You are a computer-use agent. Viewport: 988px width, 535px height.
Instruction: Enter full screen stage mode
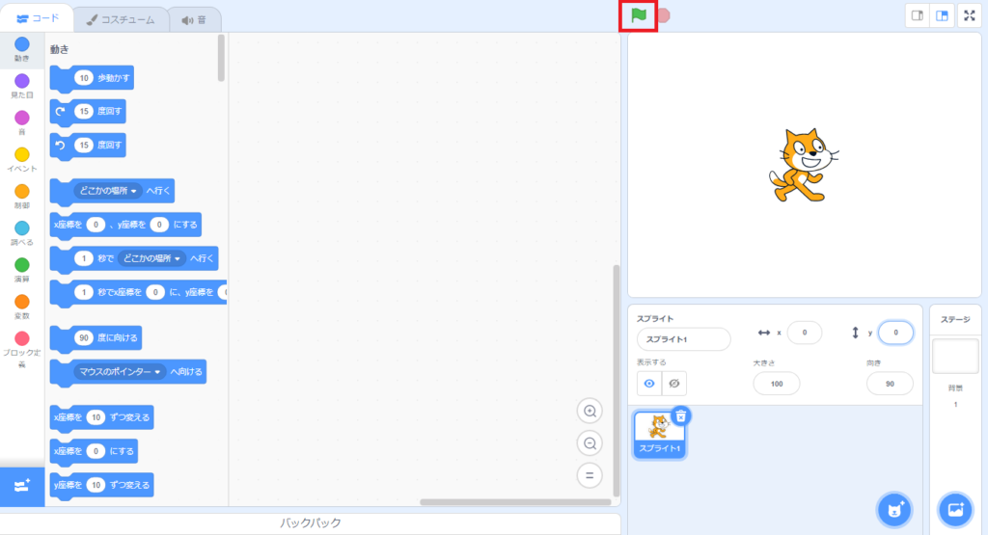pyautogui.click(x=970, y=15)
